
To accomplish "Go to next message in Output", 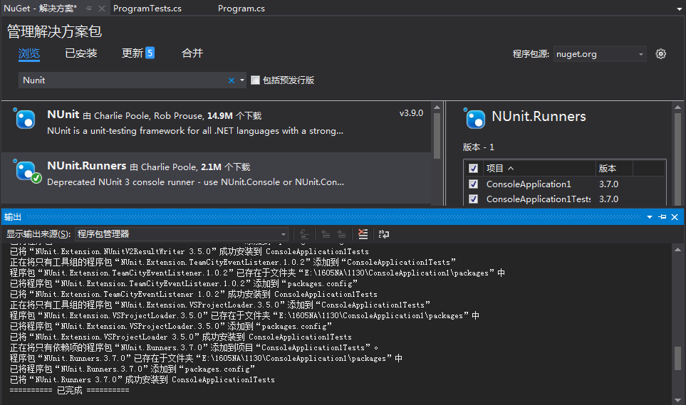I will [341, 234].
